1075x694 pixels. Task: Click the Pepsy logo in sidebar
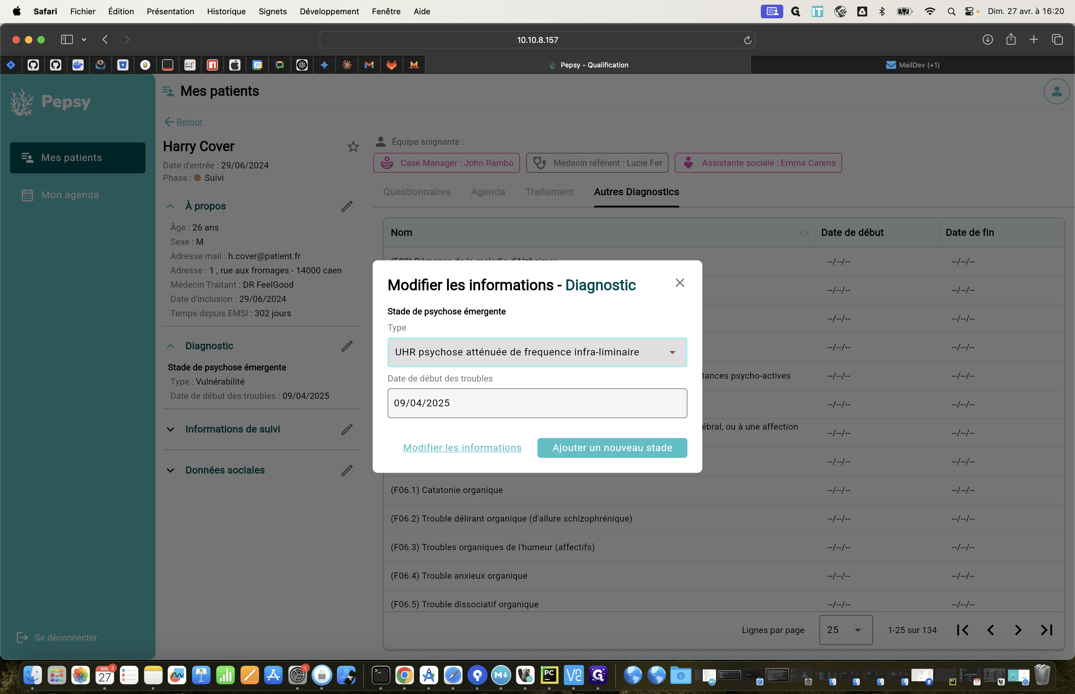click(50, 102)
